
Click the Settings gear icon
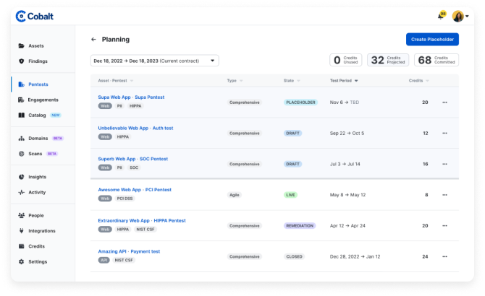(x=21, y=261)
